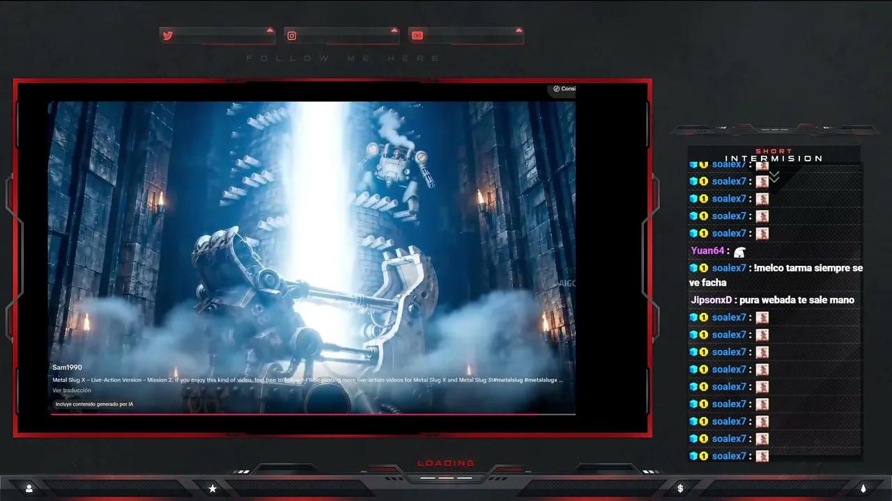The height and width of the screenshot is (501, 892).
Task: Click the person icon in bottom bar
Action: click(29, 488)
